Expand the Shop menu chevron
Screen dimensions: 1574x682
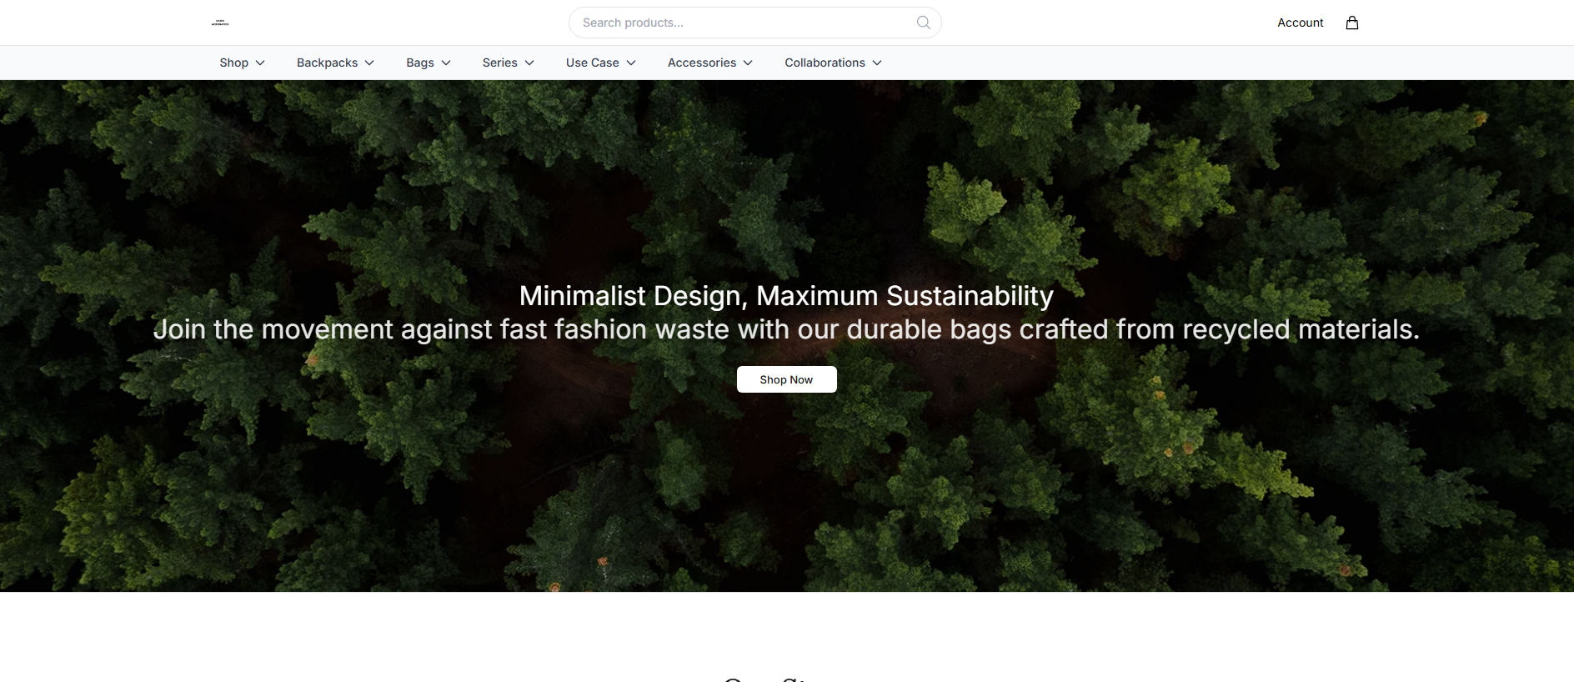[x=260, y=63]
